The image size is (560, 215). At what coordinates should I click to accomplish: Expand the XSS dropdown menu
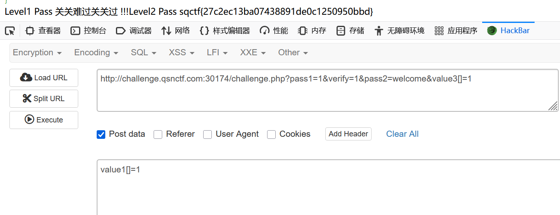181,52
